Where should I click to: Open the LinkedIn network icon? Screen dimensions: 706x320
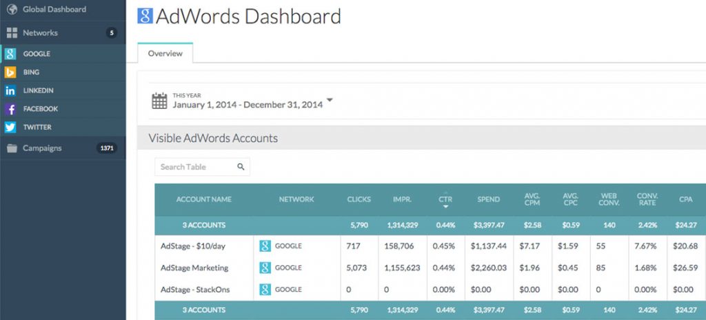pos(10,90)
